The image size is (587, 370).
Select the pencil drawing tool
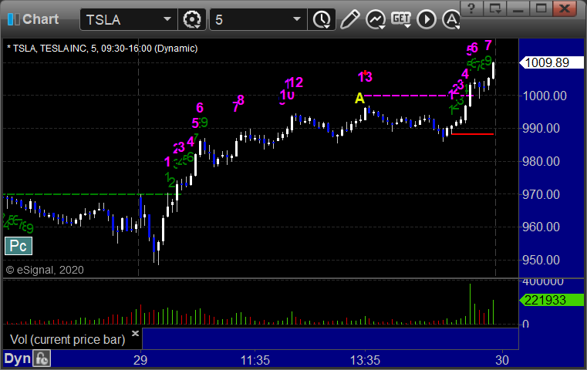click(349, 19)
